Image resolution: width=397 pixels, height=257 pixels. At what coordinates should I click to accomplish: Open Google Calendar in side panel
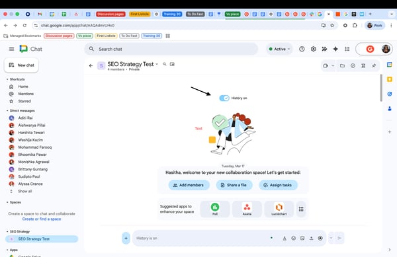tap(390, 65)
